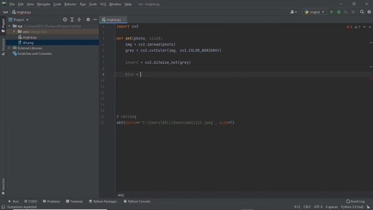Image resolution: width=373 pixels, height=210 pixels.
Task: Open Search Everywhere with the magnifier icon
Action: coord(362,12)
